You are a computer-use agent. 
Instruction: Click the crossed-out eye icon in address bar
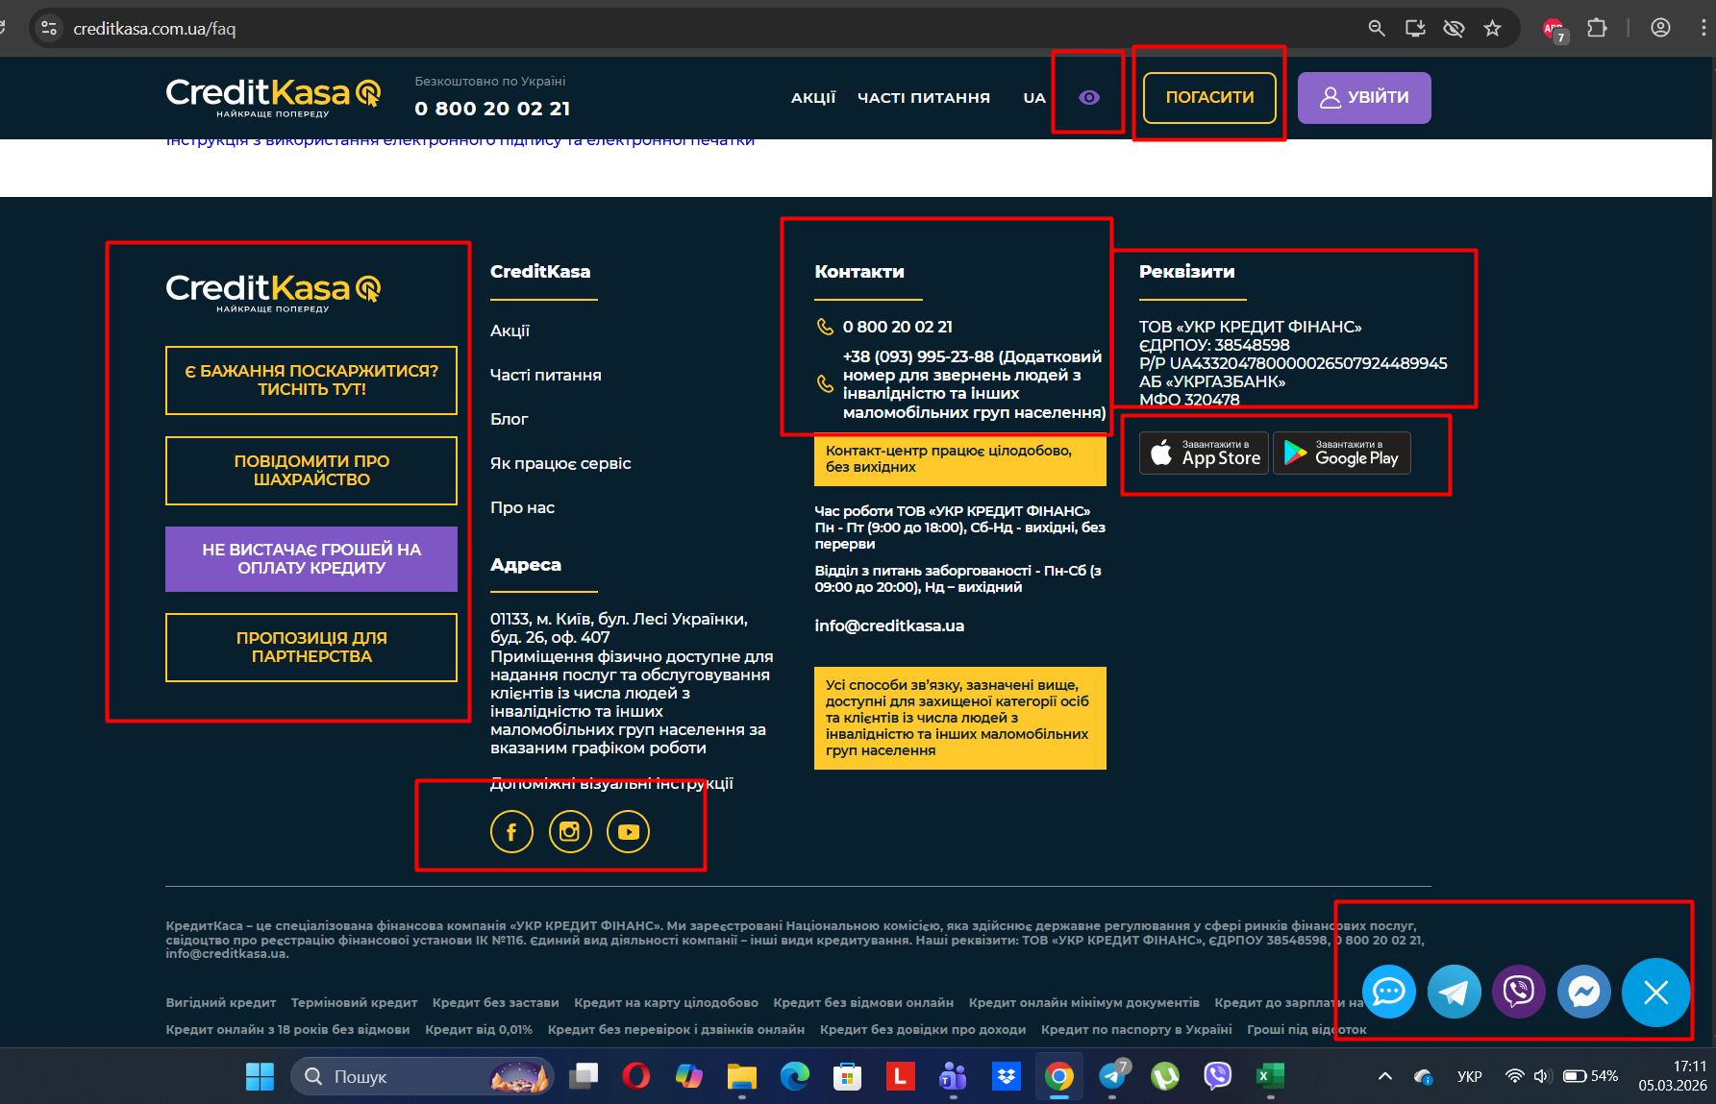coord(1454,29)
